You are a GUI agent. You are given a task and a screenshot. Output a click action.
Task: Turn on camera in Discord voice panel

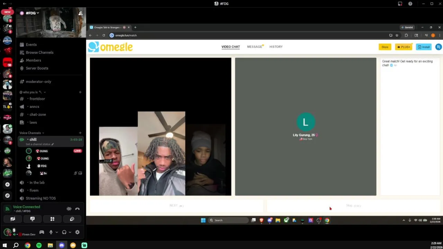coord(12,219)
